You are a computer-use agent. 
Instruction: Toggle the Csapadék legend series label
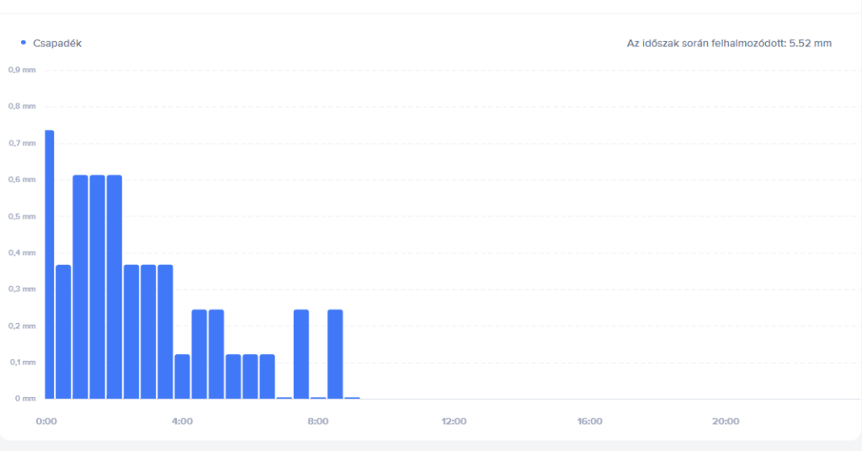click(57, 43)
